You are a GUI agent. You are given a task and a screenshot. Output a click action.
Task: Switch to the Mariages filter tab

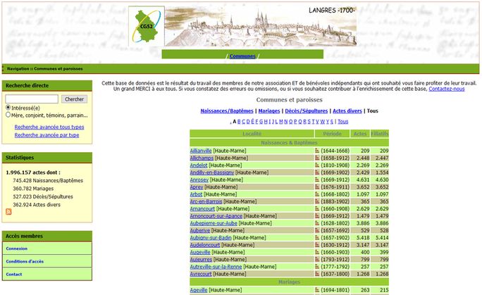(268, 111)
